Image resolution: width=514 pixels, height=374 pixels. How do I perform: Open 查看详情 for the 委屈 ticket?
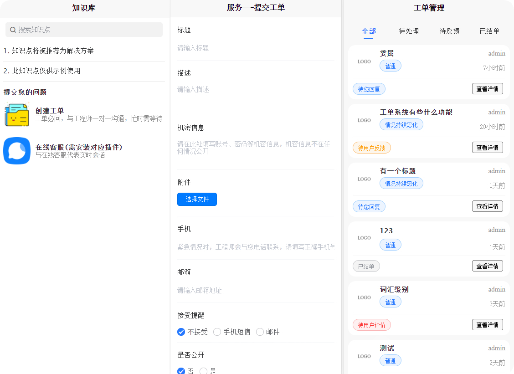pyautogui.click(x=488, y=88)
